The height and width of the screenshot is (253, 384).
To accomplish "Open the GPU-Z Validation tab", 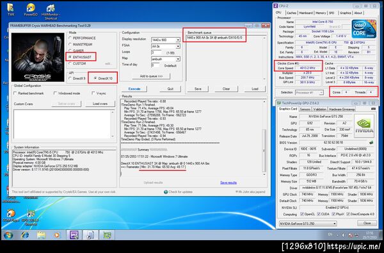I will pos(319,110).
